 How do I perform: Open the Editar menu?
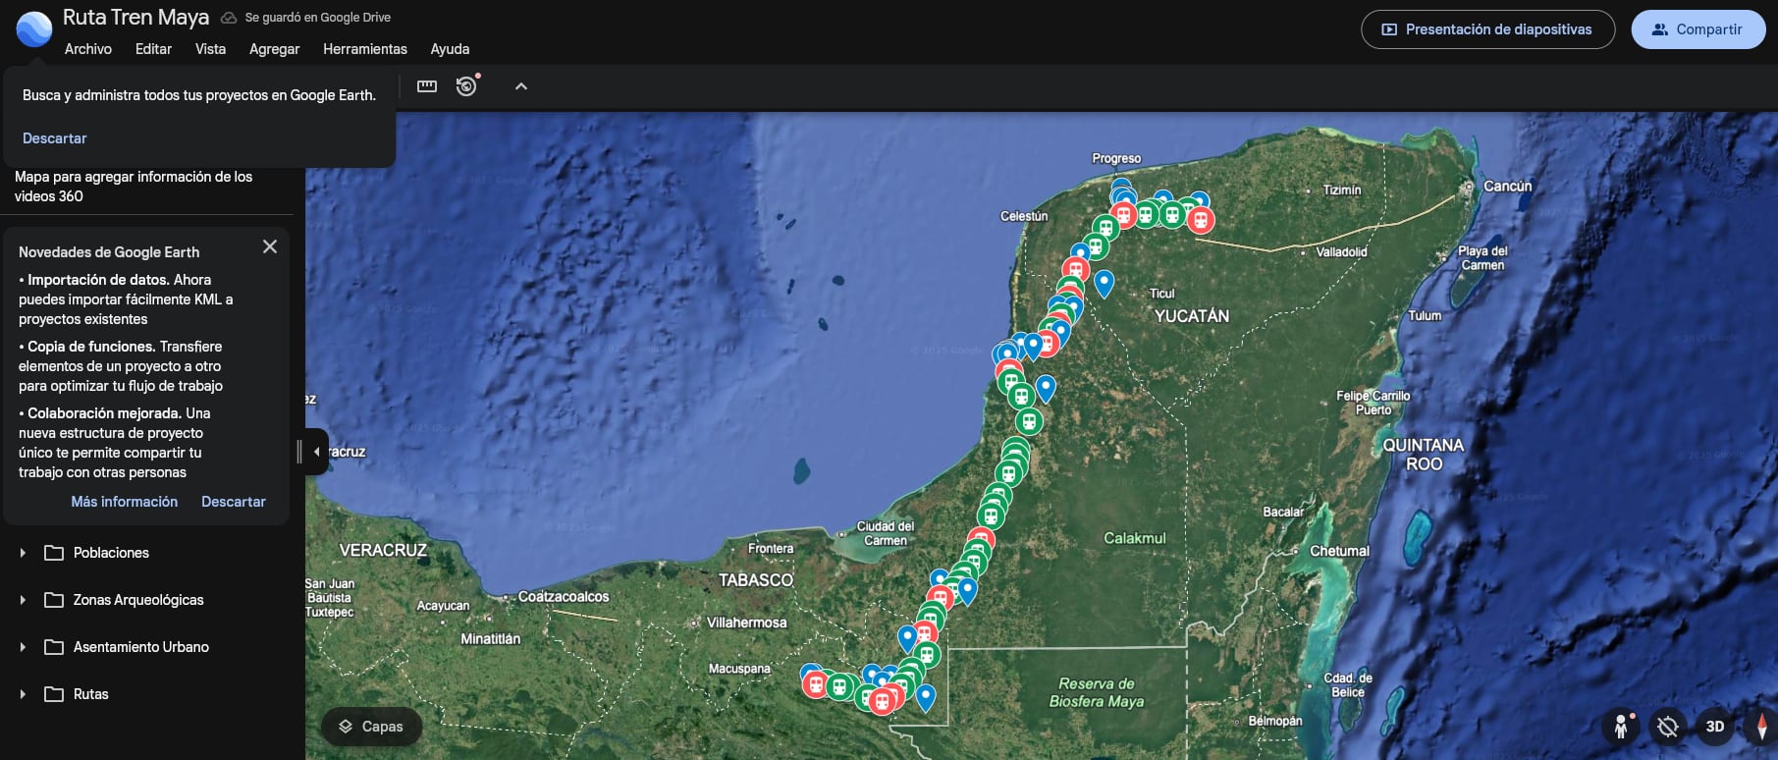(x=153, y=49)
